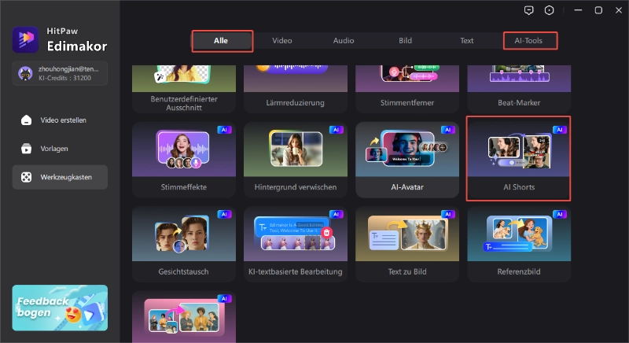Click the user avatar icon

(25, 73)
